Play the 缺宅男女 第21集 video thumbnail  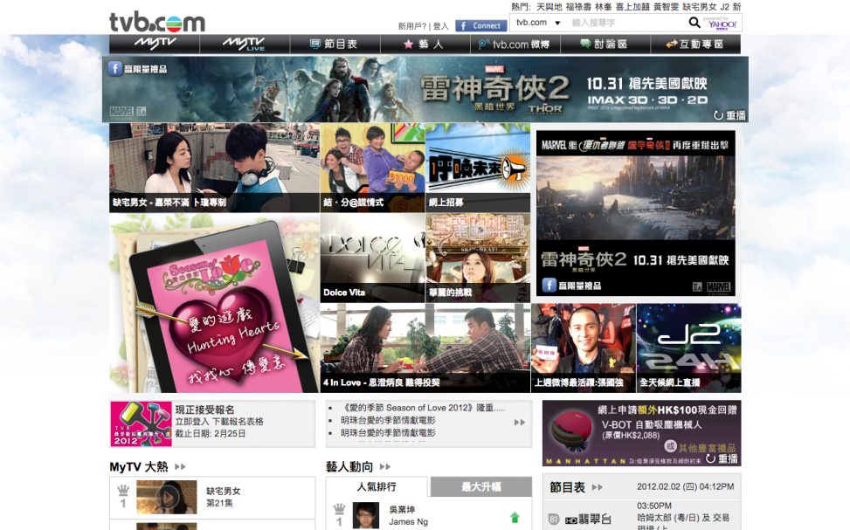167,497
